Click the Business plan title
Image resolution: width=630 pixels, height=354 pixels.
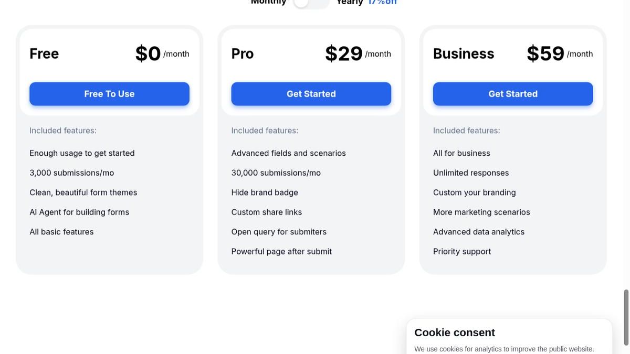(464, 52)
